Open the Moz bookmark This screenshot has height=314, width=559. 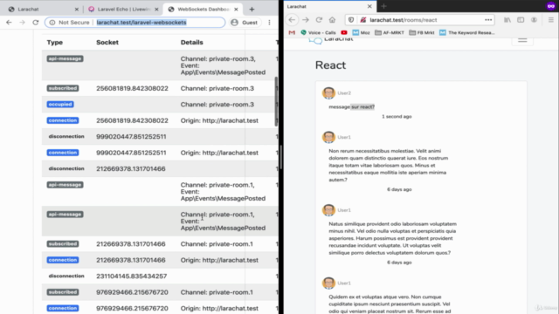click(x=361, y=32)
